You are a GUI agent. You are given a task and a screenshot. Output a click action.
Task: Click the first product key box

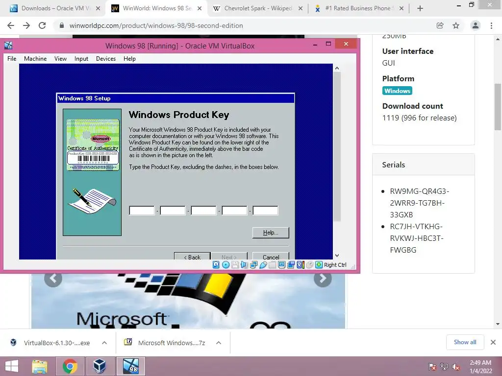coord(142,211)
